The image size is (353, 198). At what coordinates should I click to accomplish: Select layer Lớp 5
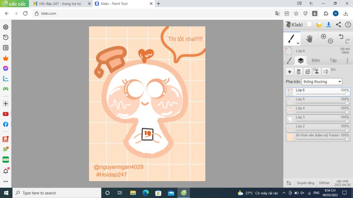(x=318, y=101)
